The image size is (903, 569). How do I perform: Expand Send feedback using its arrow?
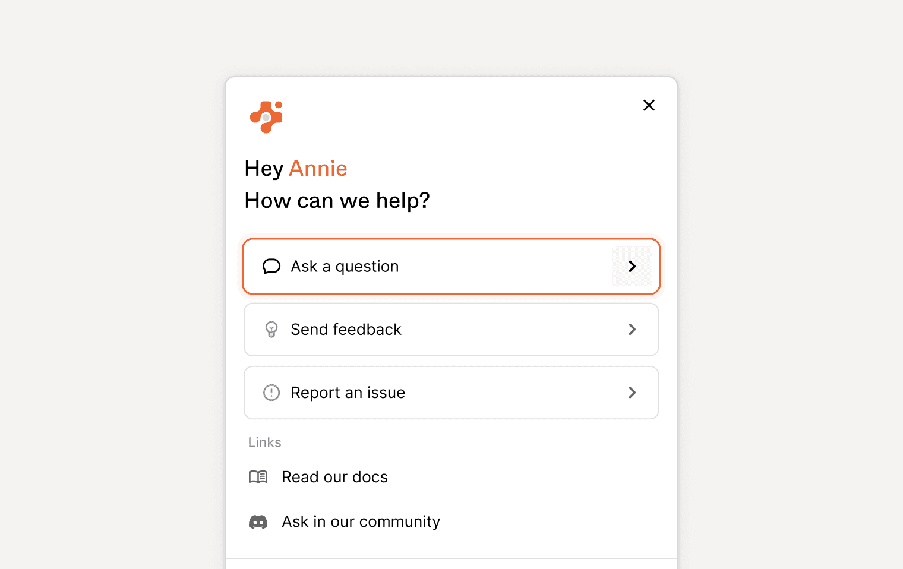[632, 330]
